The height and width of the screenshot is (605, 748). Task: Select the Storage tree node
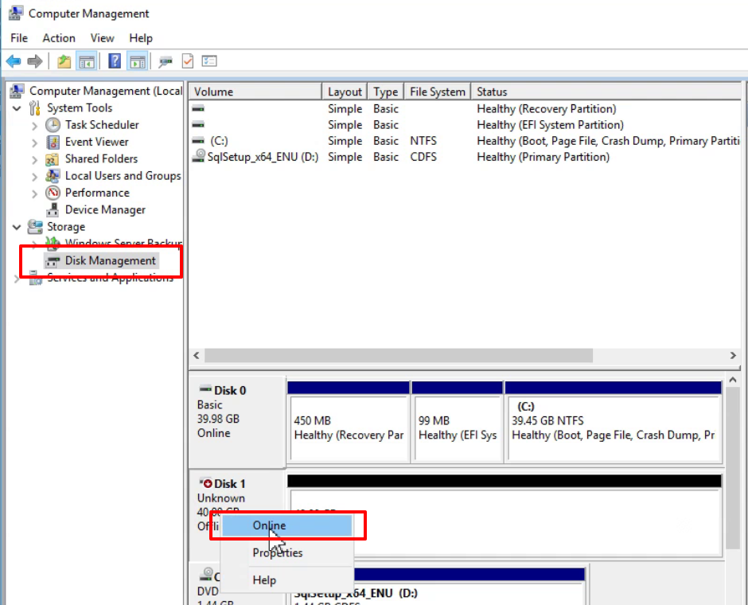pyautogui.click(x=66, y=227)
